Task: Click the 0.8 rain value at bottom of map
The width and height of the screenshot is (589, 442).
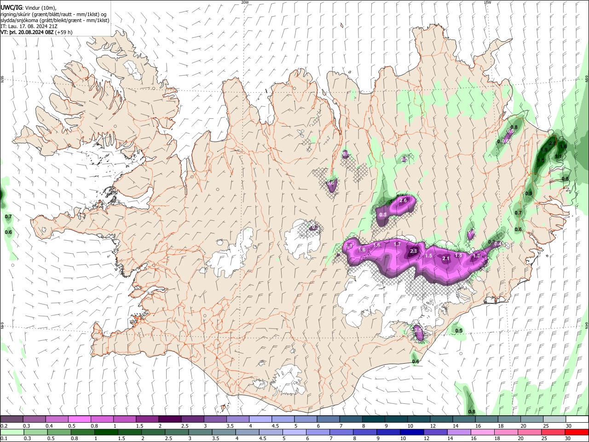Action: (x=472, y=412)
